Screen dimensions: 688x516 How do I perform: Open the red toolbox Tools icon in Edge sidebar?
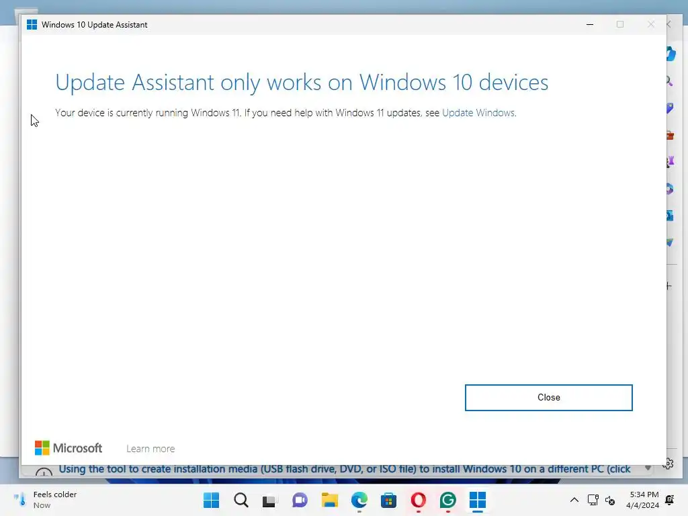[x=670, y=135]
